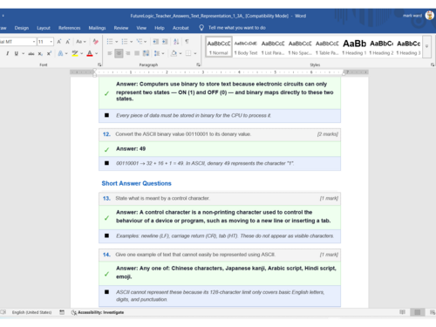Apply the Normal style
436x327 pixels.
[x=219, y=47]
